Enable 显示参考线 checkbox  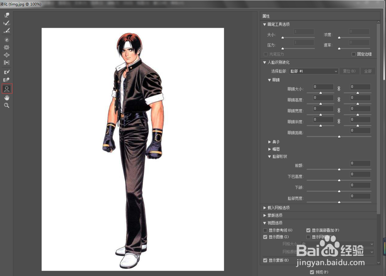point(265,230)
